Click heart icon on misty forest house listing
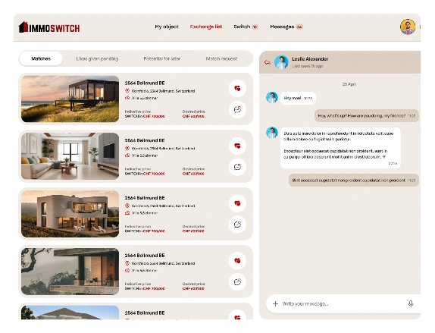Viewport: 435px width, 333px height. click(237, 260)
